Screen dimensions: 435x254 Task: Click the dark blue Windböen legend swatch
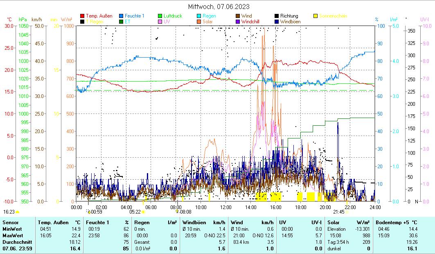277,22
